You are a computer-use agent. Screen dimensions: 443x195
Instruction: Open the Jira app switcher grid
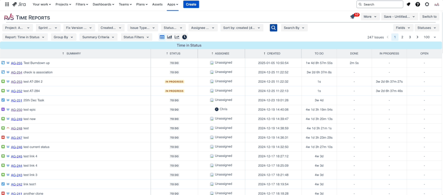[x=7, y=4]
